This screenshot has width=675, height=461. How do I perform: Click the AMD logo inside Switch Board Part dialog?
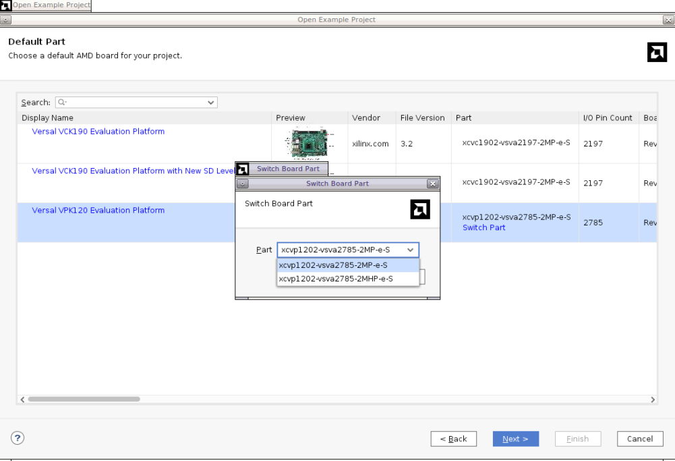tap(419, 209)
